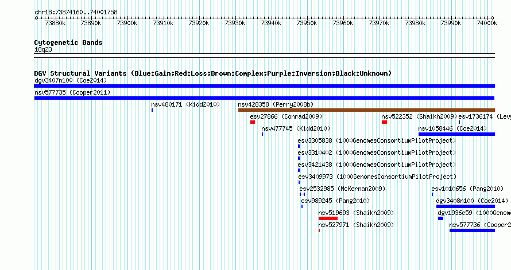This screenshot has width=511, height=270.
Task: Open esv3421438 1000Genomes variant label
Action: coord(377,165)
